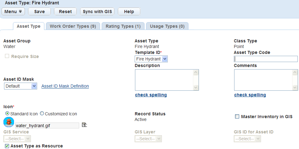Viewport: 299px width, 149px height.
Task: Click Sync with GIS button
Action: click(x=97, y=12)
